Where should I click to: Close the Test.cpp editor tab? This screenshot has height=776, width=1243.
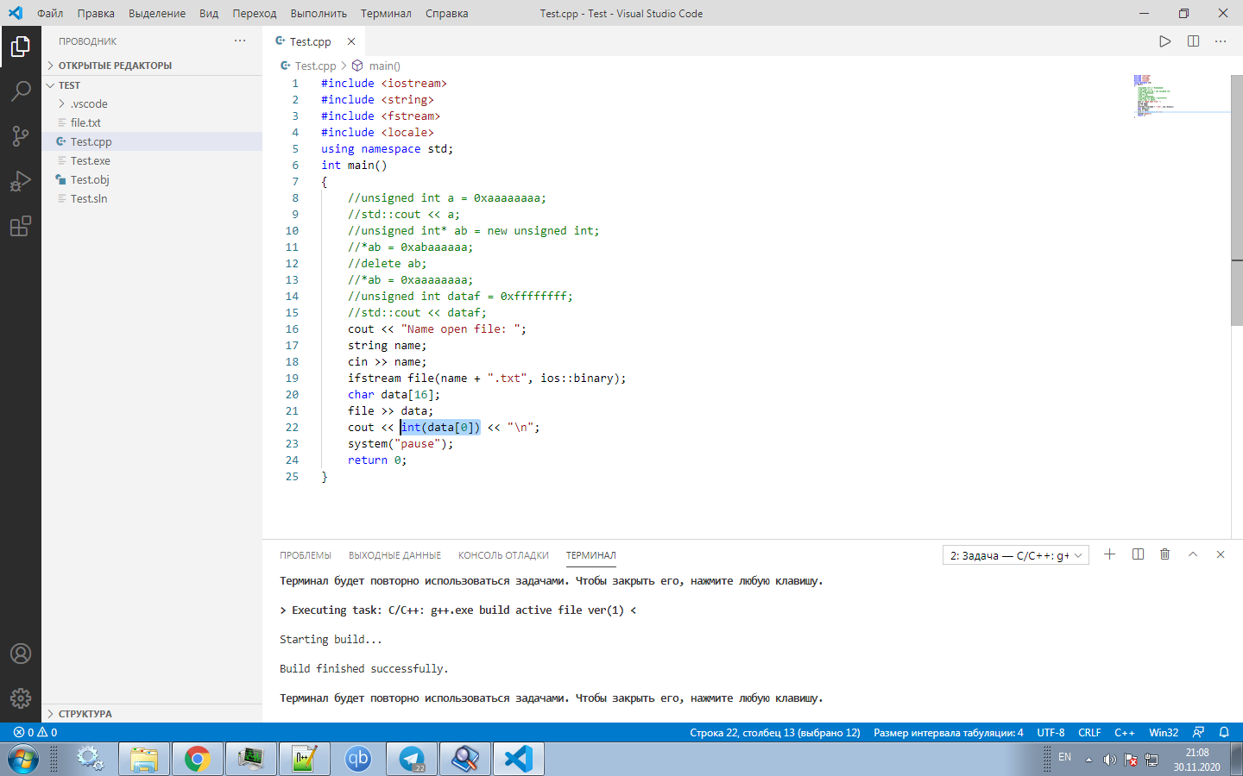coord(351,41)
